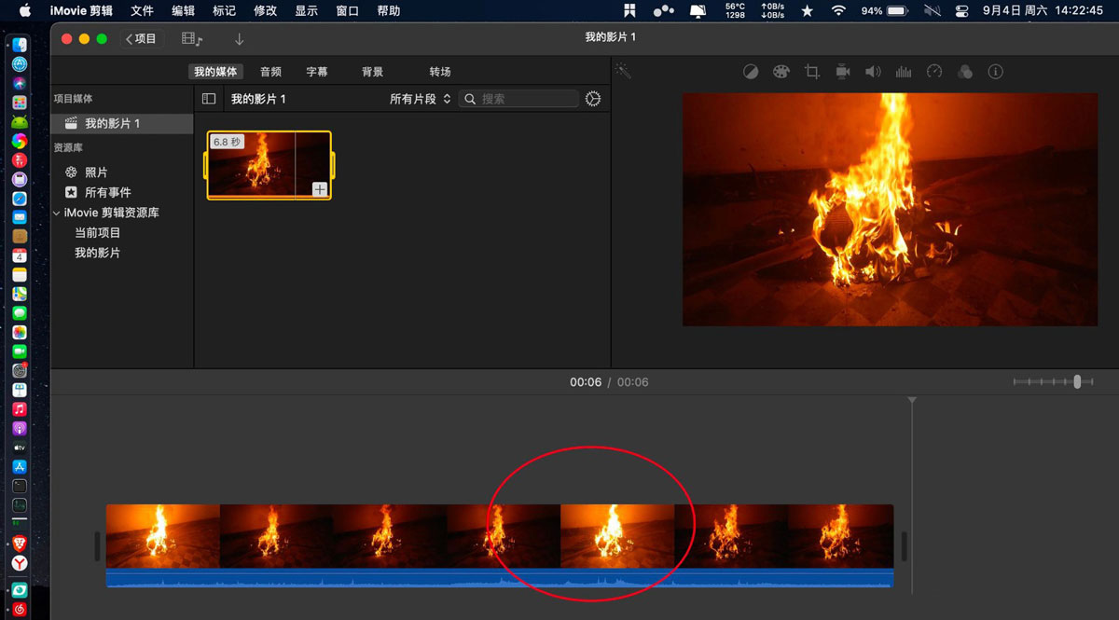Click the playhead marker at timeline end
The width and height of the screenshot is (1119, 620).
(x=912, y=401)
